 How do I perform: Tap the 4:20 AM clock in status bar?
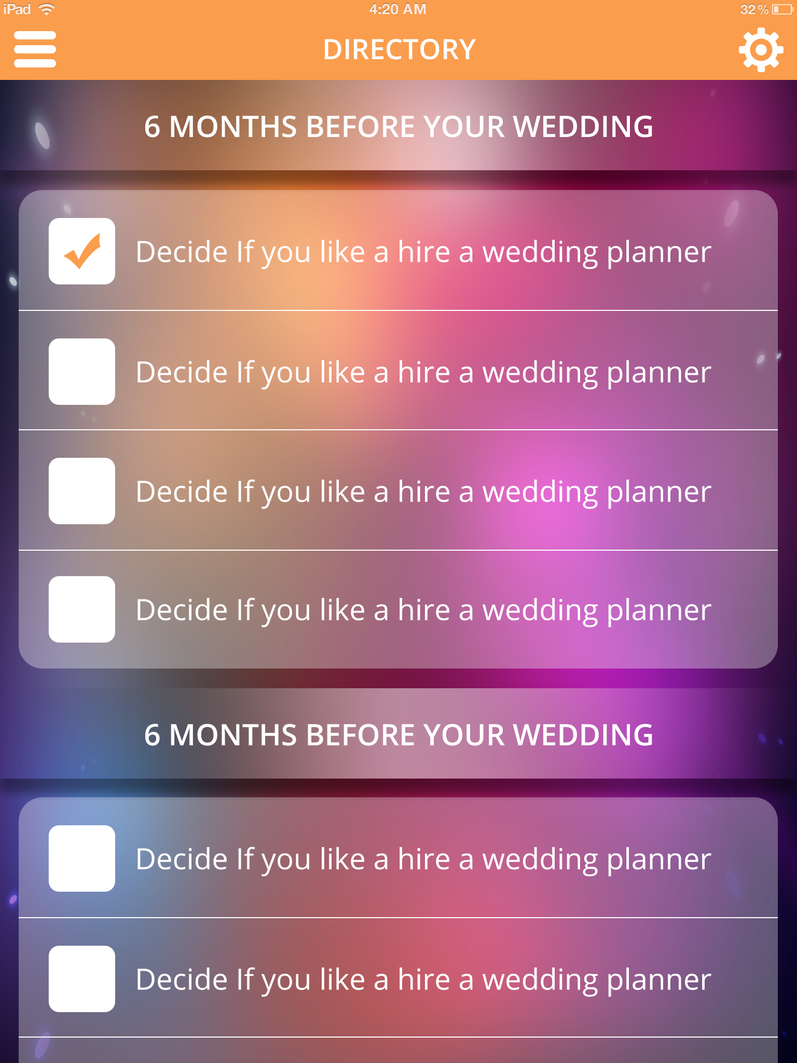click(397, 9)
